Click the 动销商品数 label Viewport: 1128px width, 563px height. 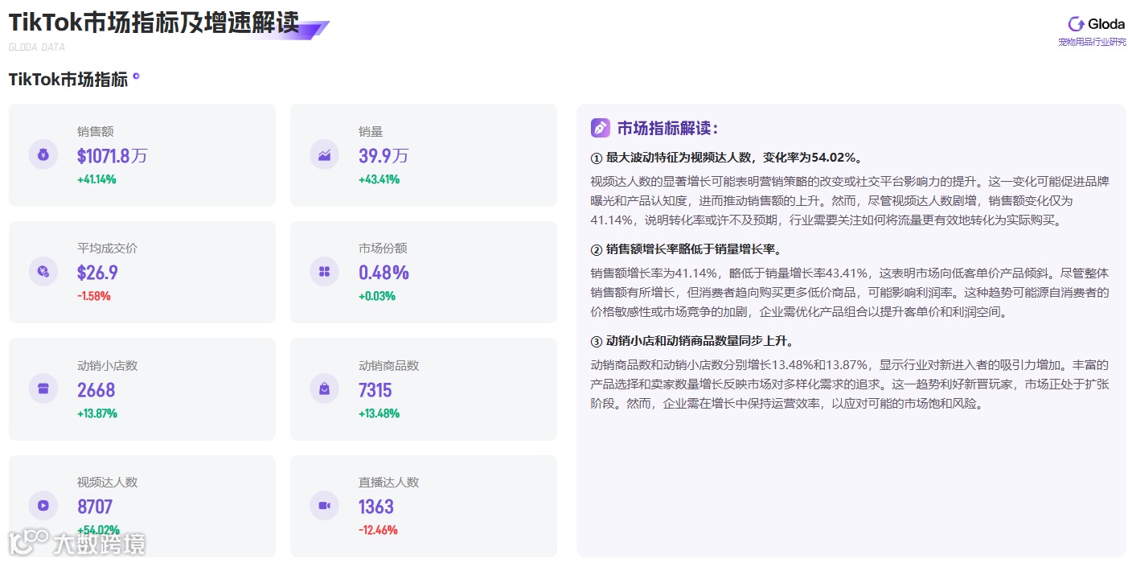tap(389, 366)
